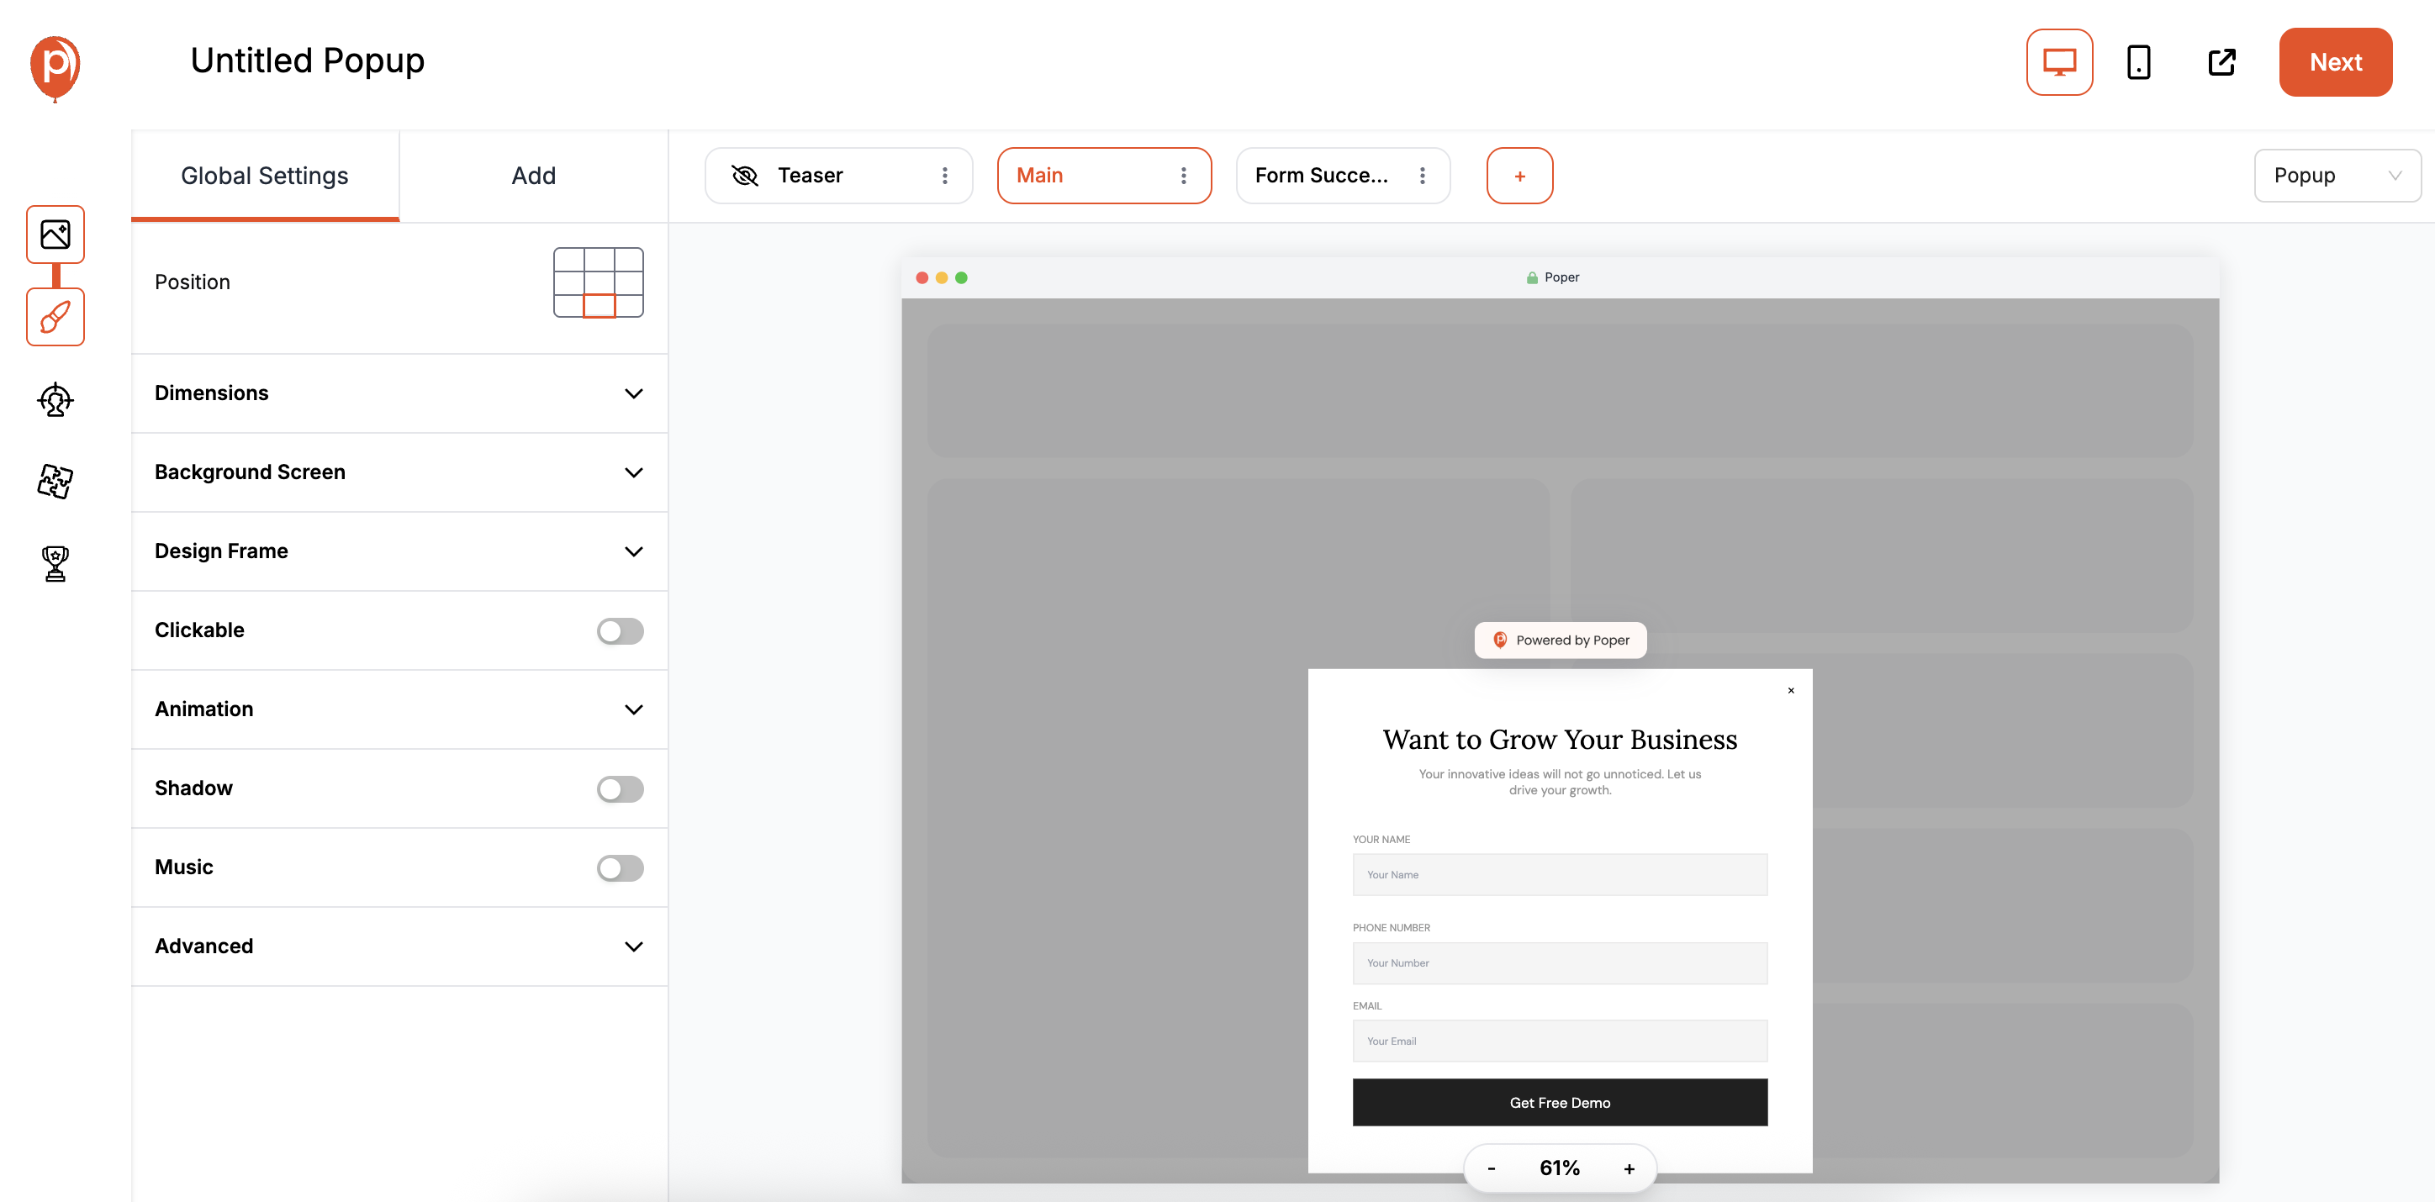This screenshot has width=2435, height=1202.
Task: Select the paintbrush customize icon
Action: point(55,317)
